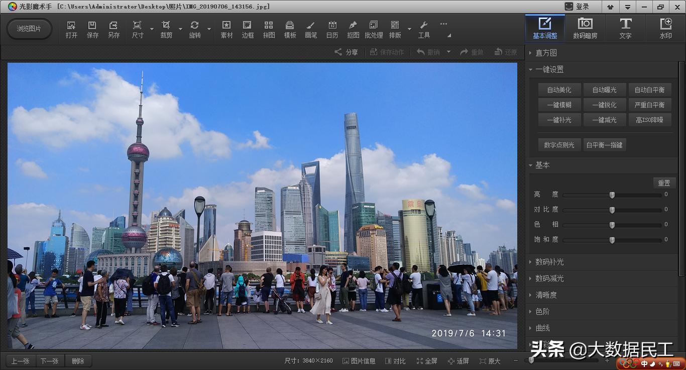Expand the 色阶 levels section
Screen dimensions: 686x370
pyautogui.click(x=542, y=311)
